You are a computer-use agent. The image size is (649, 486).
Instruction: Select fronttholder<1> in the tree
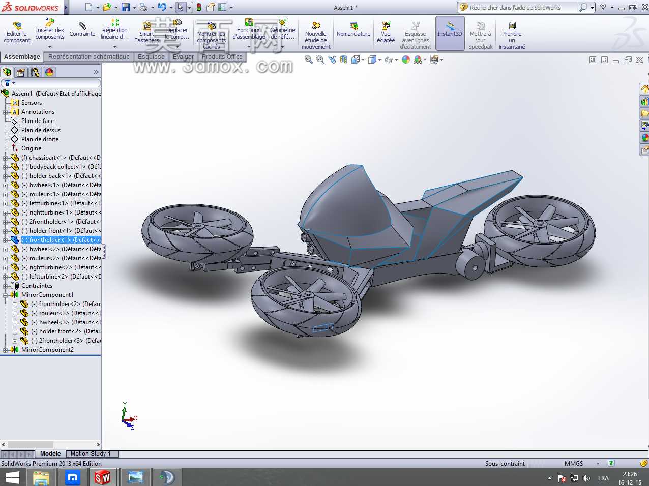click(x=61, y=240)
